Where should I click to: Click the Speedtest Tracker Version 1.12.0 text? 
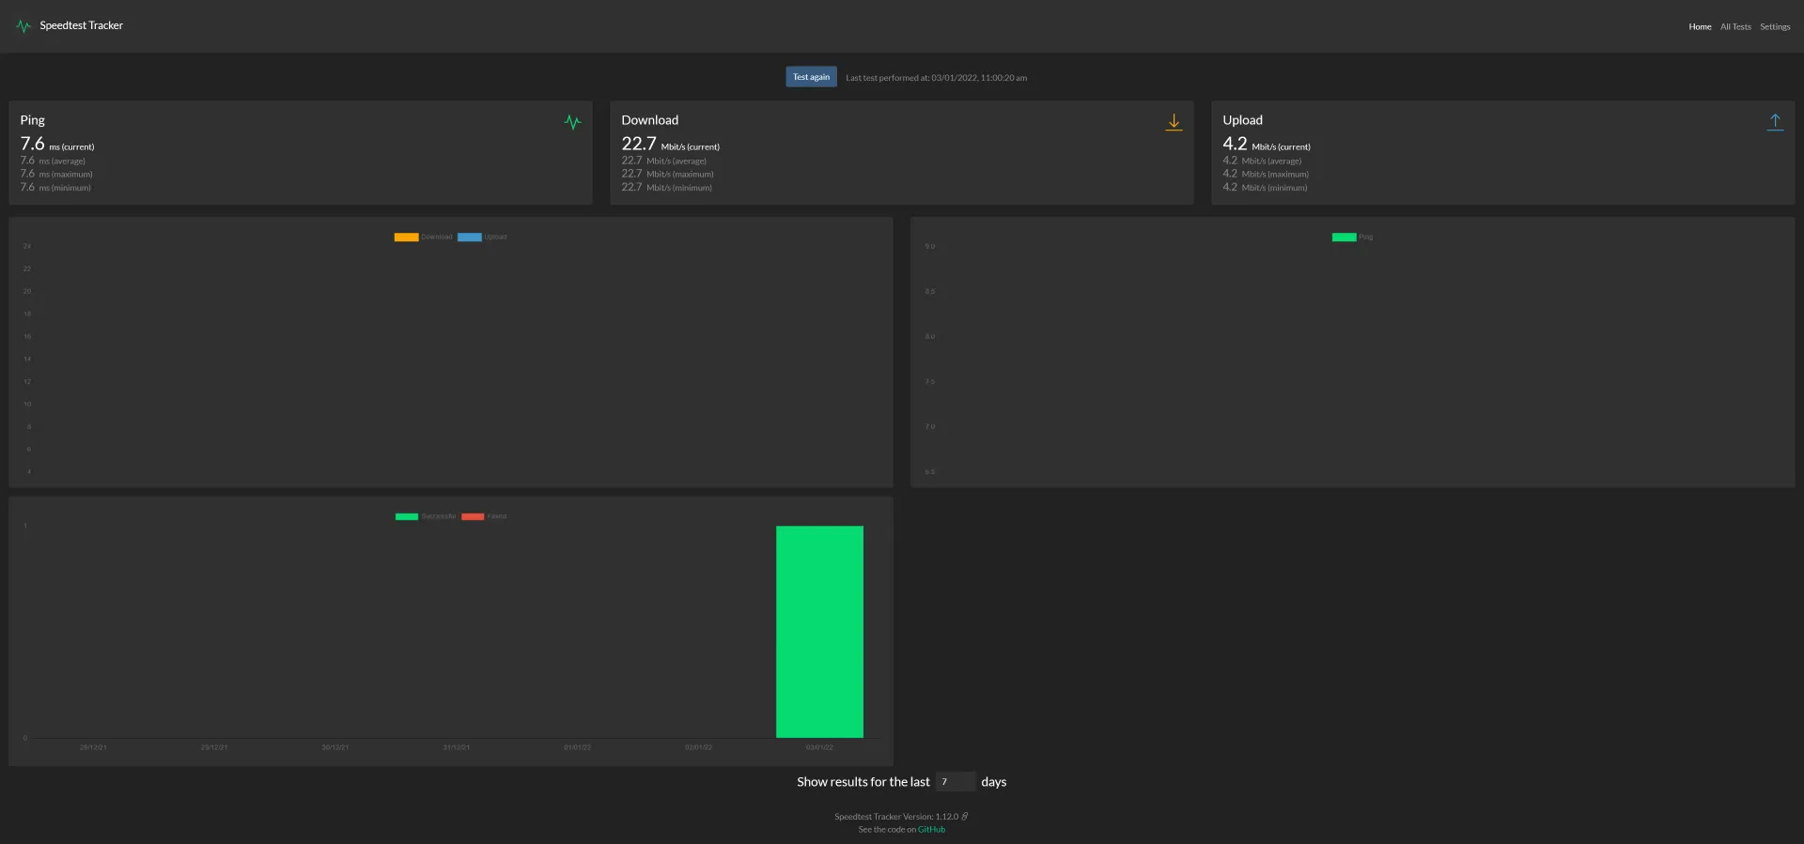896,817
